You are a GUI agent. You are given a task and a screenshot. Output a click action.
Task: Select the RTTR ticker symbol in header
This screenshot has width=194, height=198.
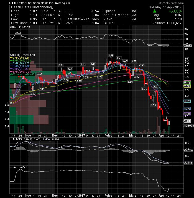pos(14,3)
